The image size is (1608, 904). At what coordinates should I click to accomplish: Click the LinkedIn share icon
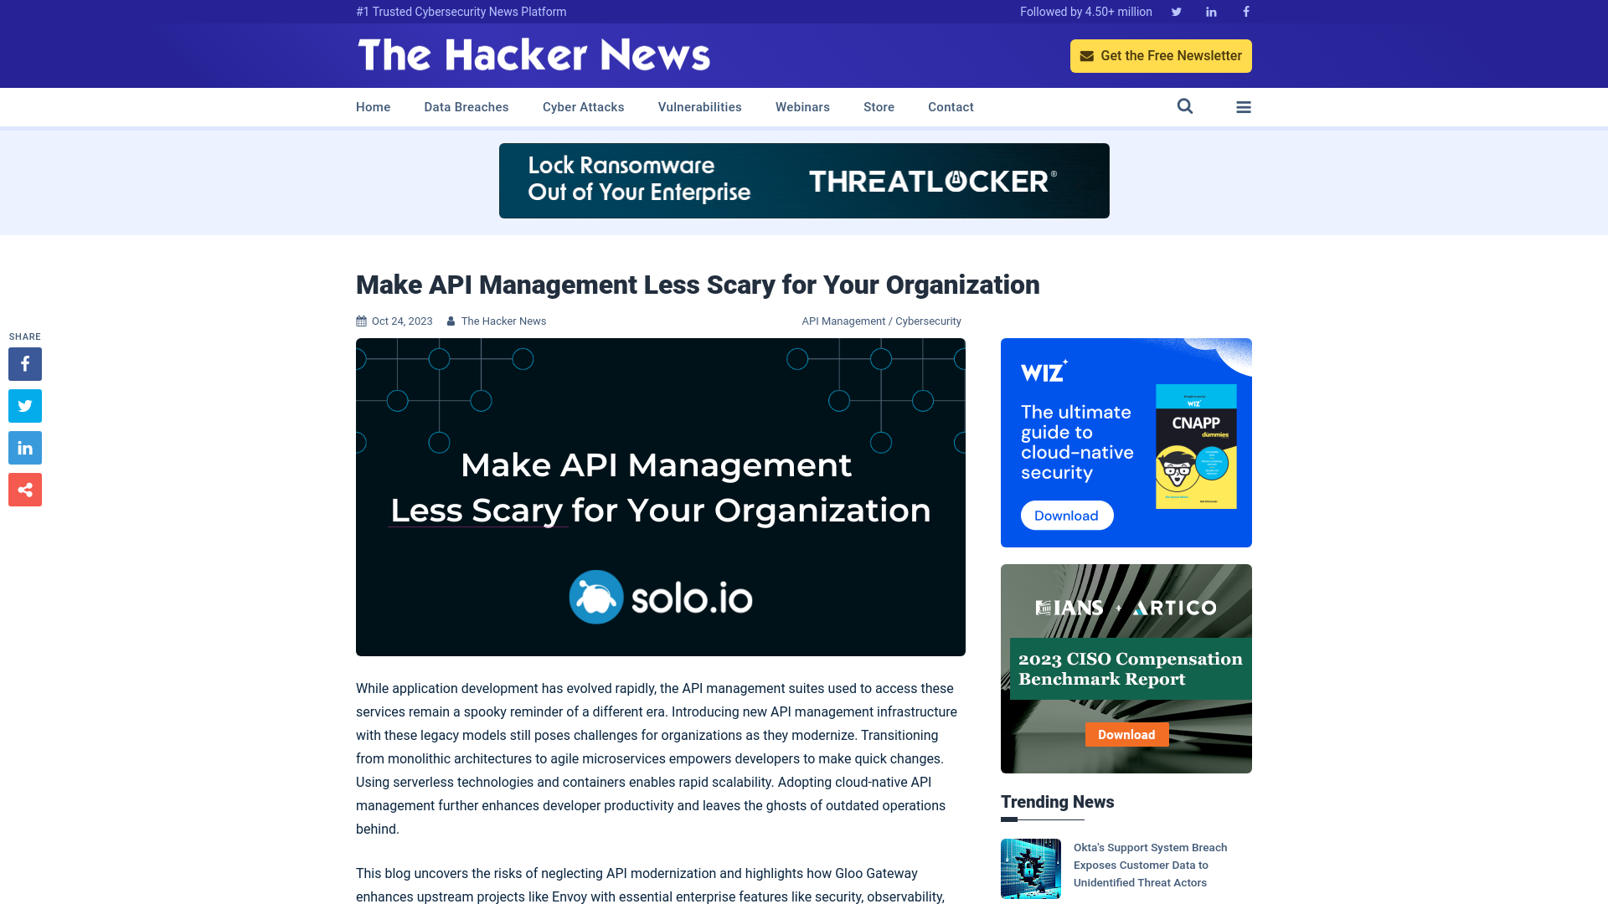tap(24, 447)
